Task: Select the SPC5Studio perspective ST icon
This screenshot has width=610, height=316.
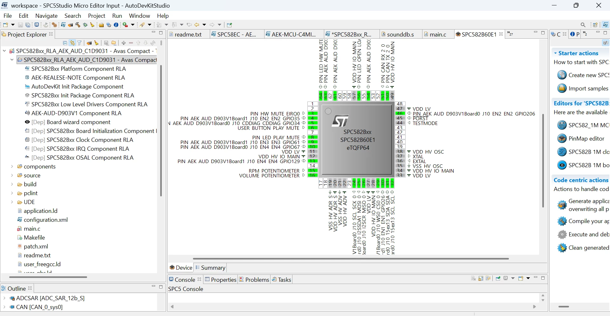Action: pos(606,25)
